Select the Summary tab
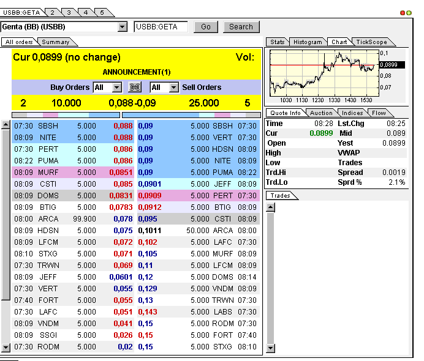The height and width of the screenshot is (361, 424). click(x=56, y=42)
